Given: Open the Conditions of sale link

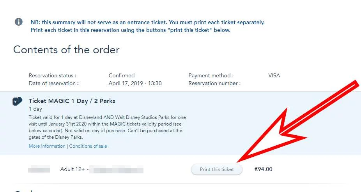Looking at the screenshot, I should [88, 146].
